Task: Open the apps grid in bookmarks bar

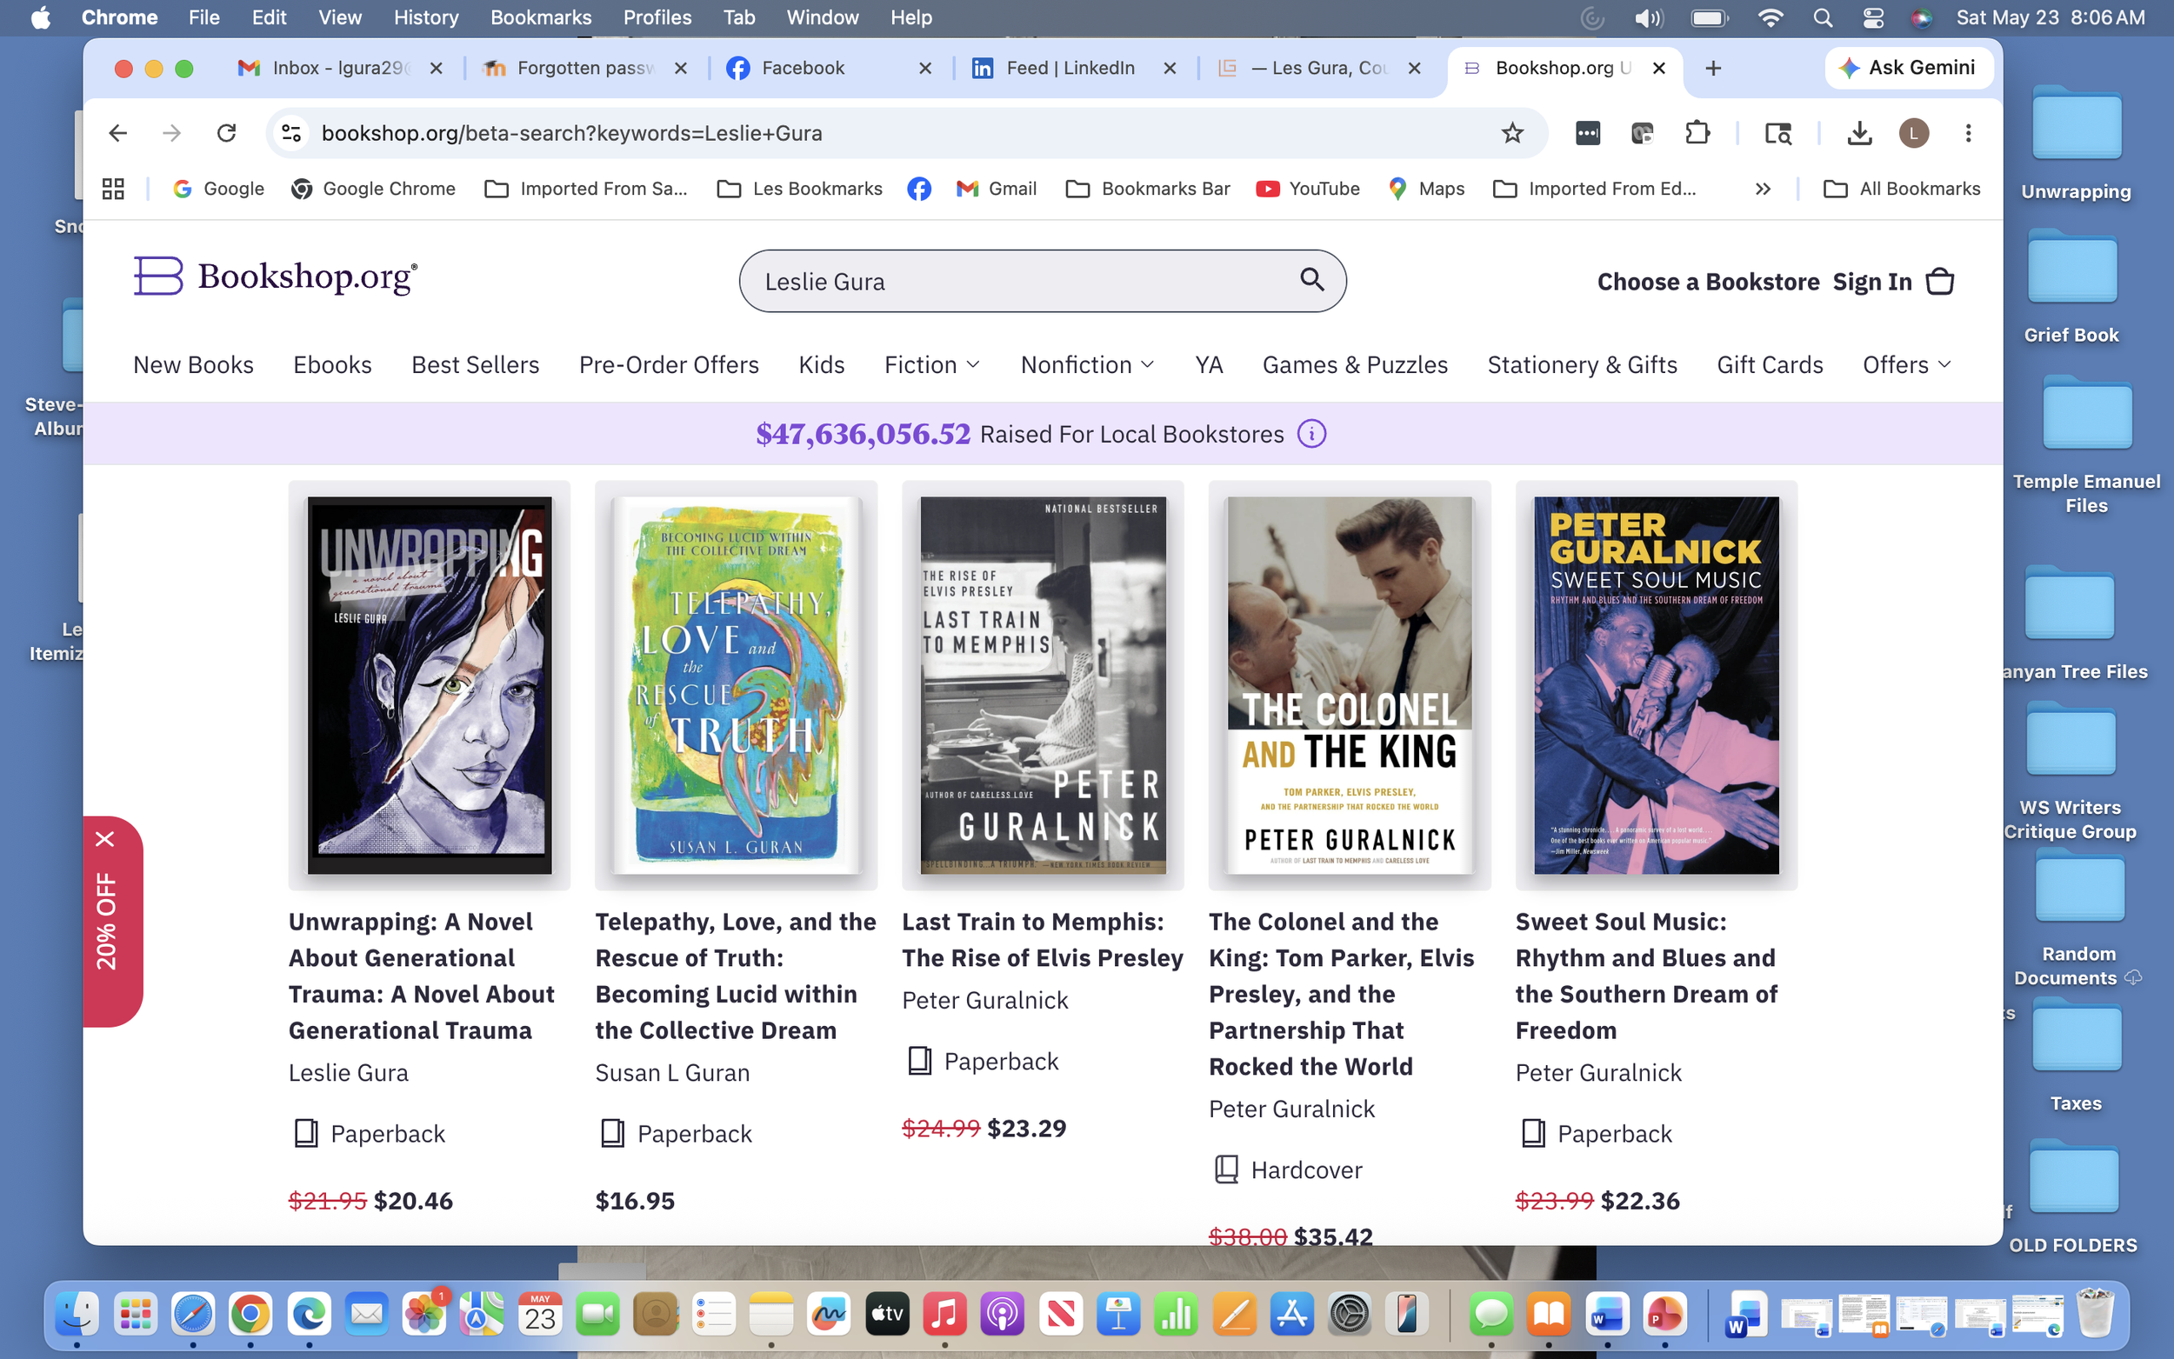Action: click(x=113, y=189)
